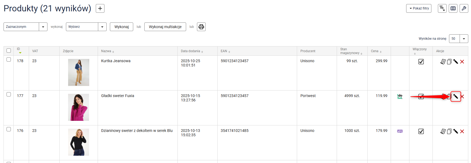Click the printer icon

[201, 27]
